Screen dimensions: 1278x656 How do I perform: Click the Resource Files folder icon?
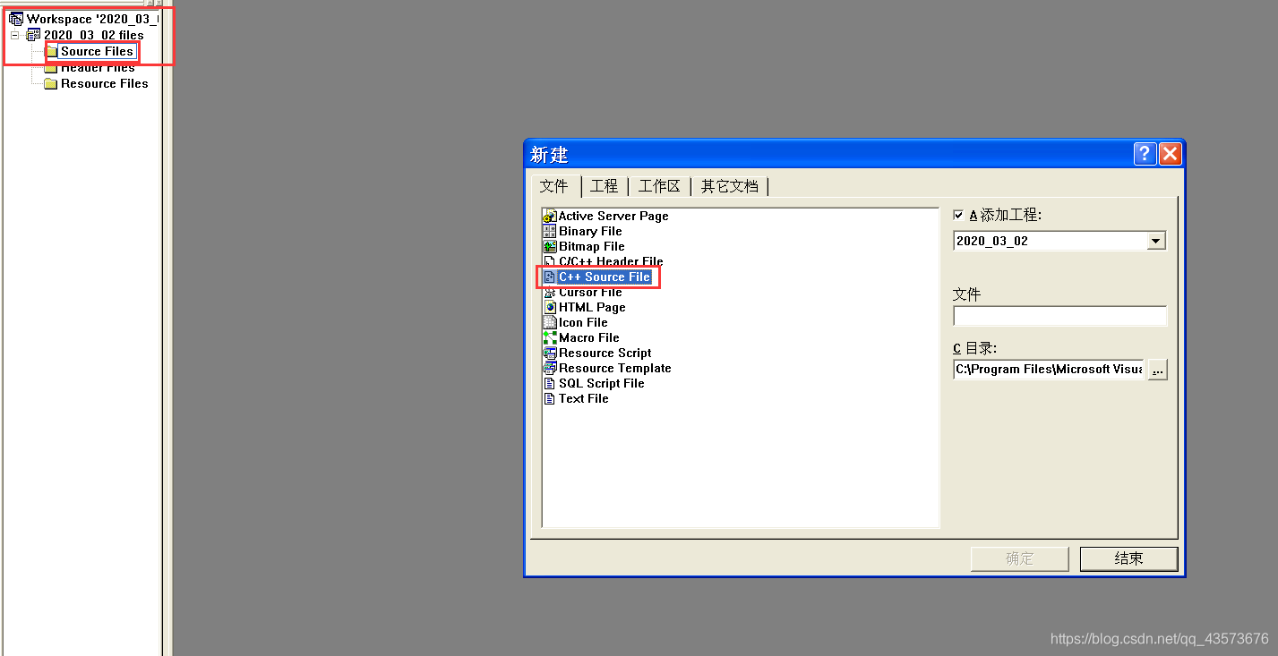51,84
